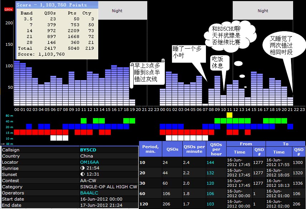The image size is (306, 209).
Task: Click the yellow 80 m band block
Action: (229, 115)
